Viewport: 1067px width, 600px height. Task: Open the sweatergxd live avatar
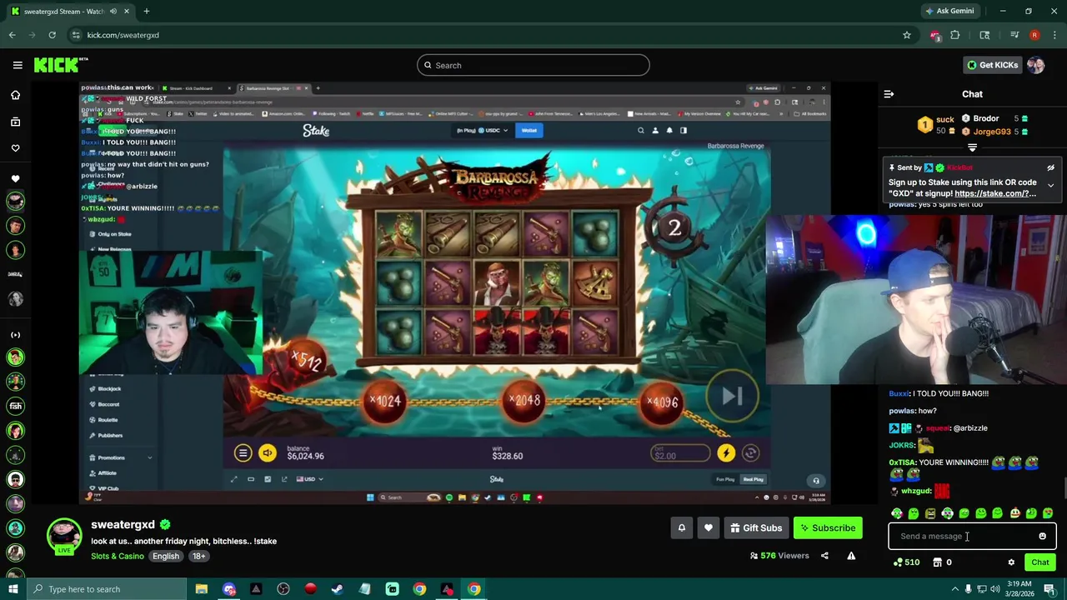[64, 536]
